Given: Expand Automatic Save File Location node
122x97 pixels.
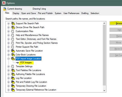Looking at the screenshot, I should point(8,51).
